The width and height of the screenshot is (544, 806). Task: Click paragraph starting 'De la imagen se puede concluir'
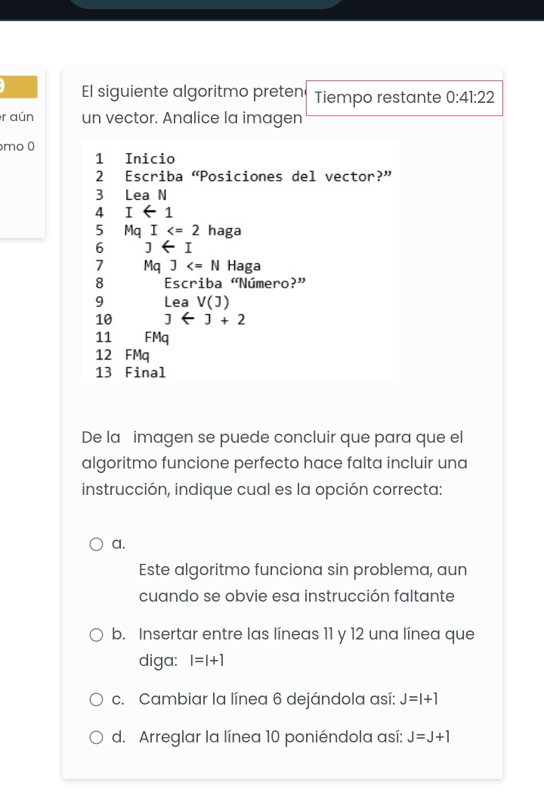[x=274, y=463]
